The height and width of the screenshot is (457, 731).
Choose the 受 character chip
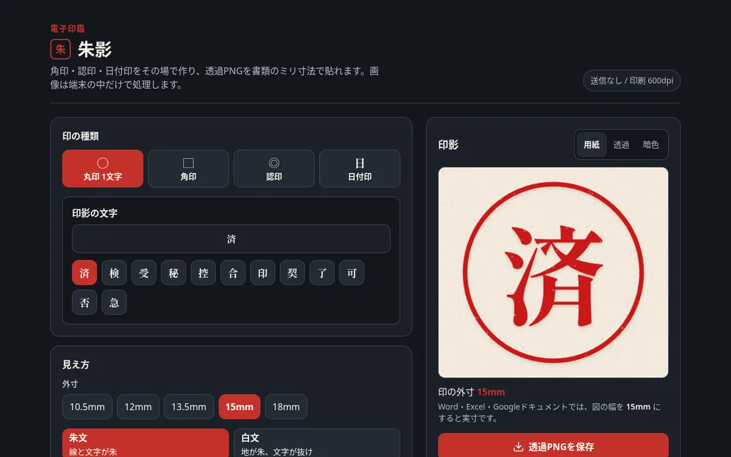144,273
